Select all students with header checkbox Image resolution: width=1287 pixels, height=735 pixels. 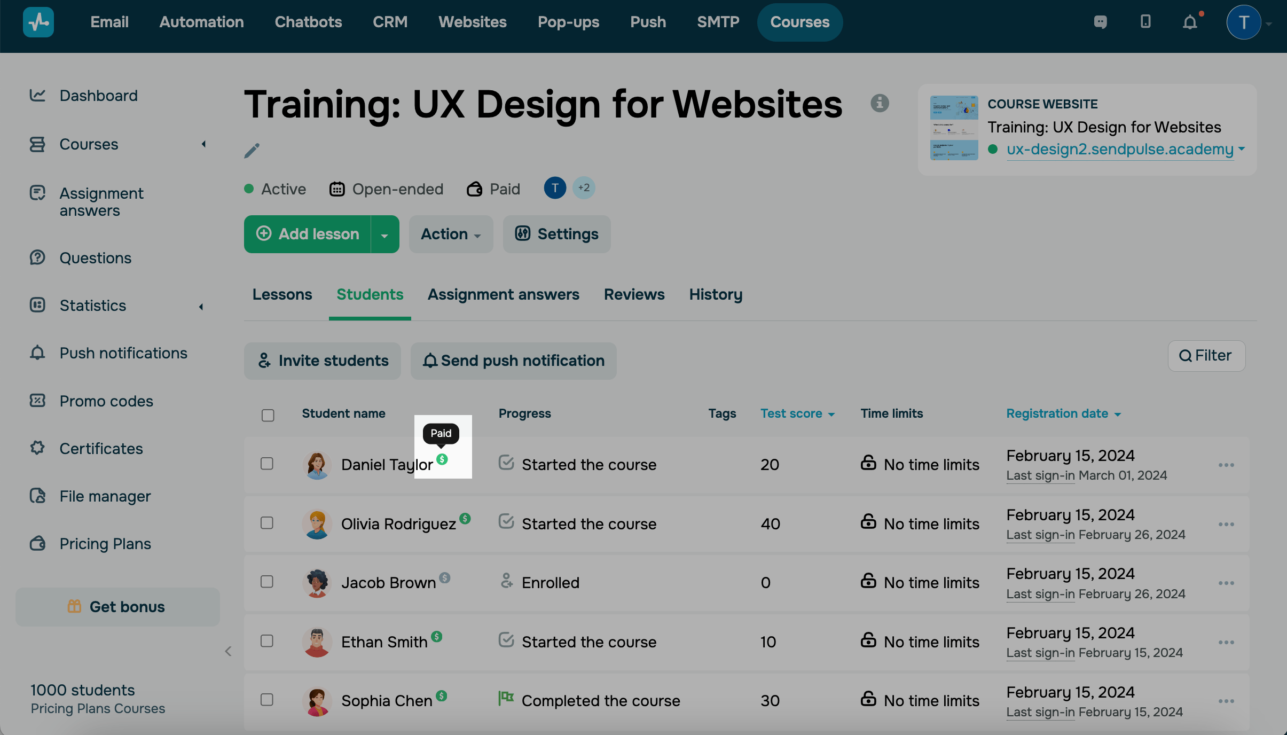point(268,415)
